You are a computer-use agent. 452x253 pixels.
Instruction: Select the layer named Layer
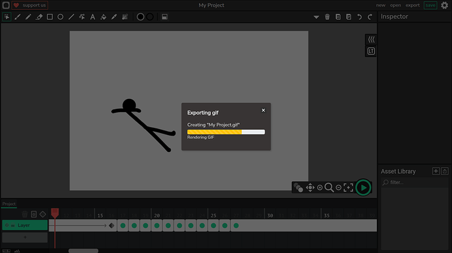click(x=25, y=225)
